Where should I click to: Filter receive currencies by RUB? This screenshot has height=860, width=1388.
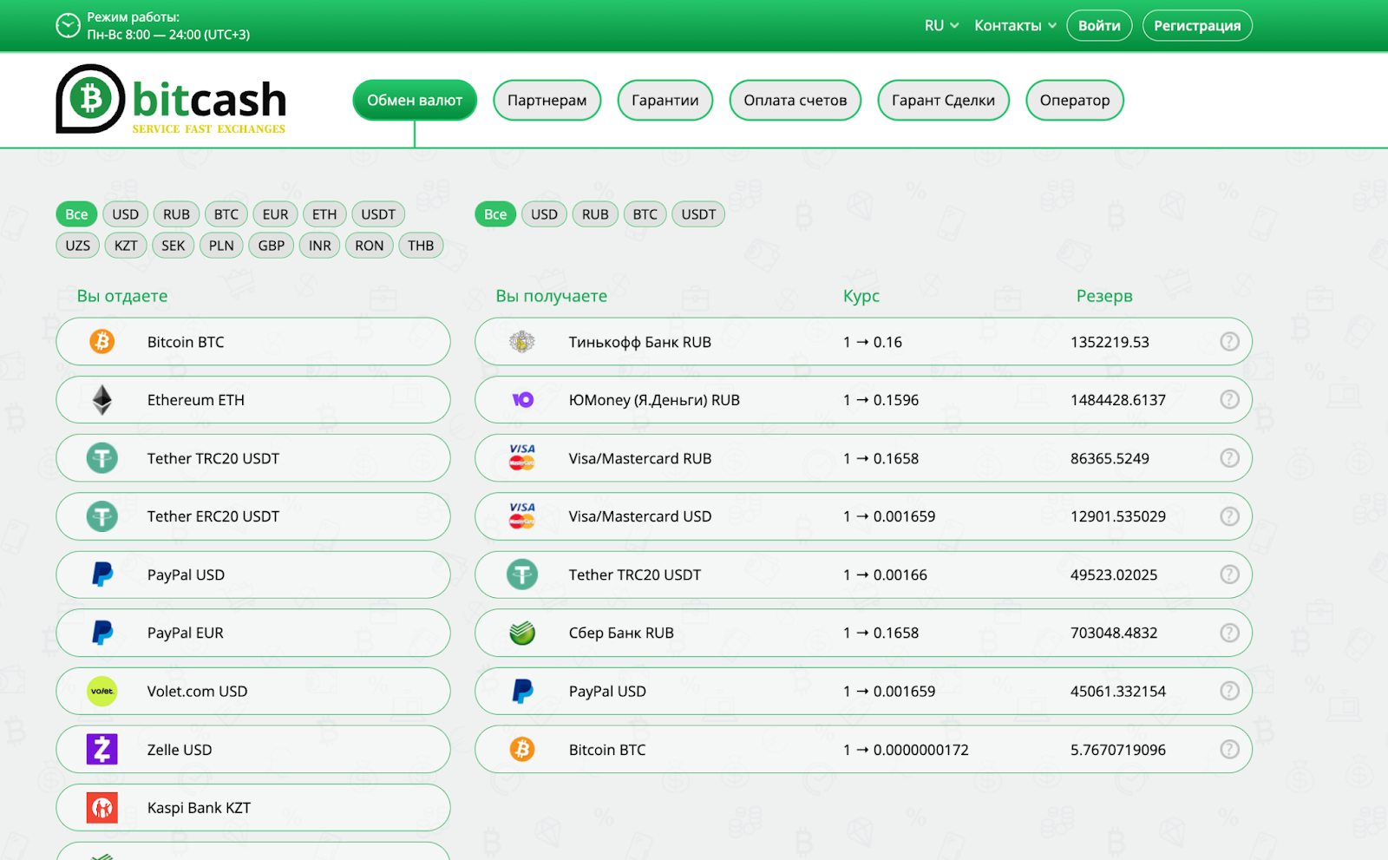point(595,214)
